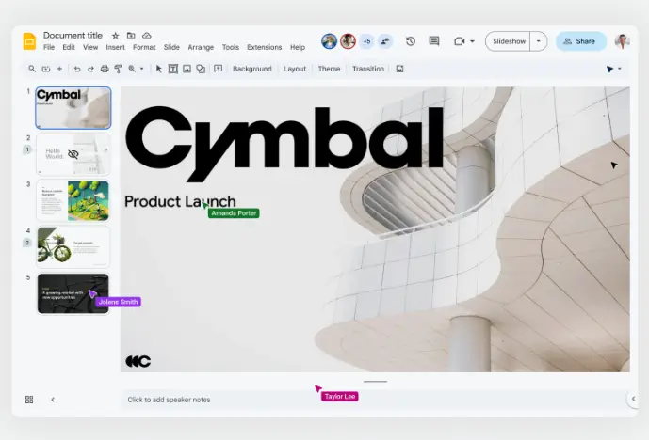
Task: Open the View menu
Action: point(90,47)
